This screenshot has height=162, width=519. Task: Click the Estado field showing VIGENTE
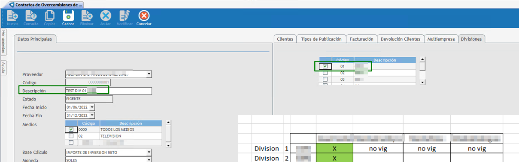[x=89, y=99]
